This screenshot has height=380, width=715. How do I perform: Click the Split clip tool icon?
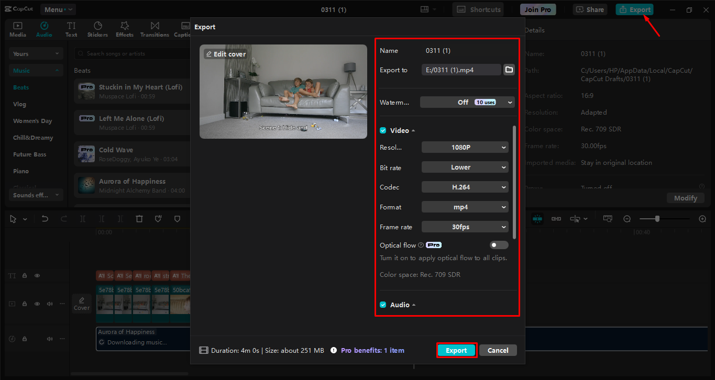[83, 219]
